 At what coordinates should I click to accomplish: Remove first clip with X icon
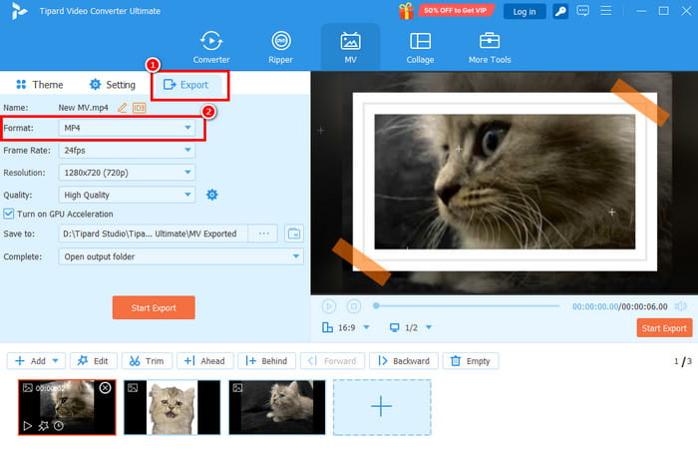click(105, 388)
